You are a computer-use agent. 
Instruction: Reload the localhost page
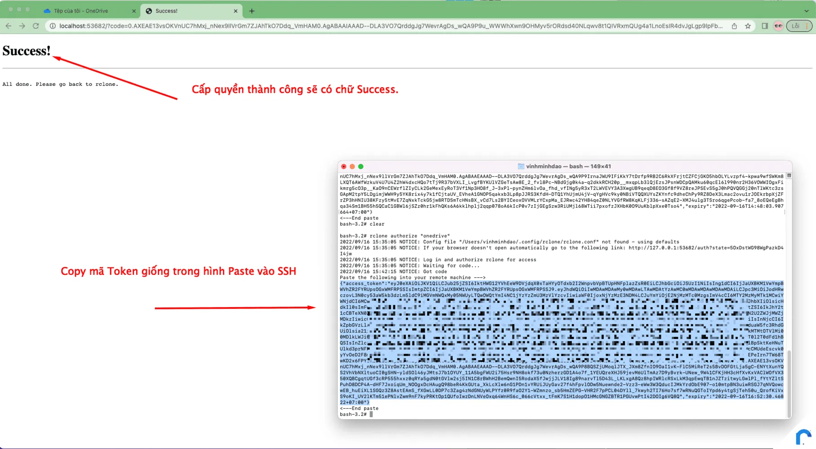point(36,26)
